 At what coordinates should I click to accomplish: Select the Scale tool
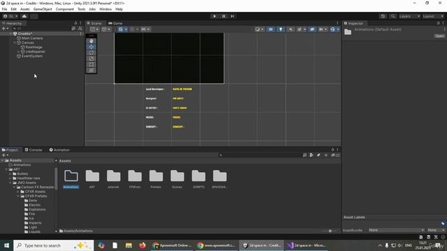pyautogui.click(x=91, y=59)
